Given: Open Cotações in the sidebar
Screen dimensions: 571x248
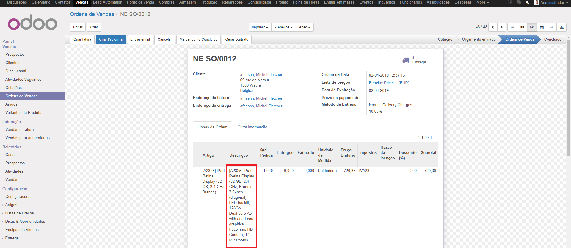Looking at the screenshot, I should (x=13, y=88).
